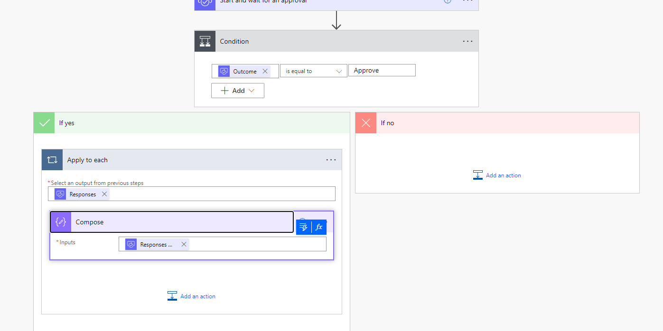Open the Apply to each ellipsis menu

(331, 160)
